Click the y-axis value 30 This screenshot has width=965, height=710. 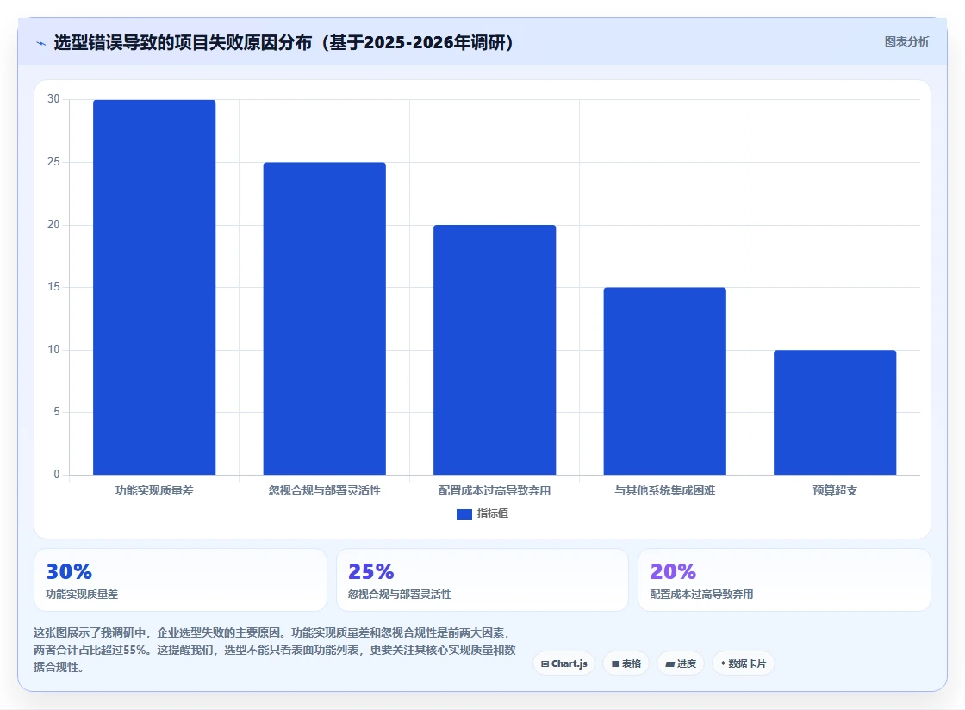tap(53, 99)
